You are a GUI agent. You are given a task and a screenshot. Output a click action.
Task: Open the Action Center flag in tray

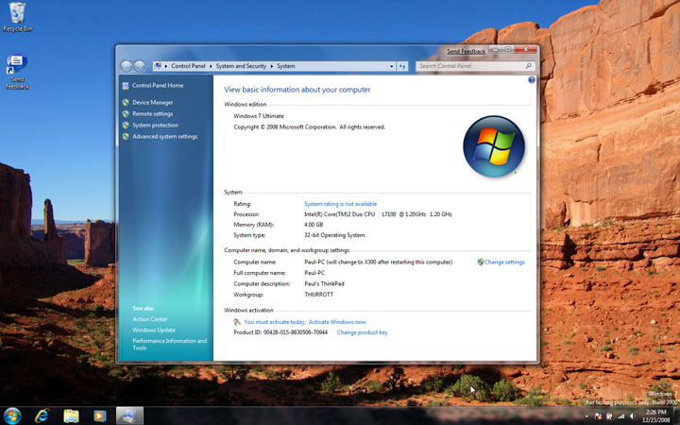coord(598,416)
